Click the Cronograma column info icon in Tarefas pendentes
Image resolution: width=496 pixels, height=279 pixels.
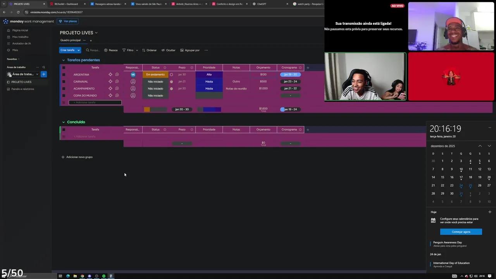coord(300,67)
